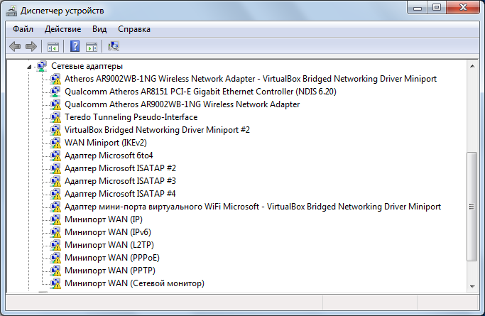The image size is (485, 316).
Task: Click the Device Manager title bar icon
Action: click(x=11, y=11)
